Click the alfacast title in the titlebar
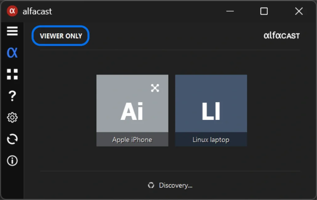317x200 pixels. click(x=37, y=11)
